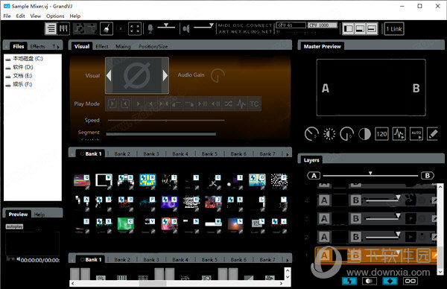
Task: Click the first master dial knob
Action: tap(311, 134)
